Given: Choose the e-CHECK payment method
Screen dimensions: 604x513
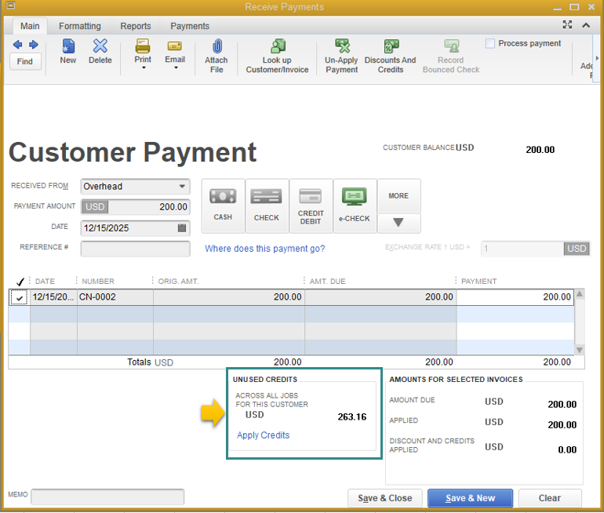Looking at the screenshot, I should [x=355, y=206].
